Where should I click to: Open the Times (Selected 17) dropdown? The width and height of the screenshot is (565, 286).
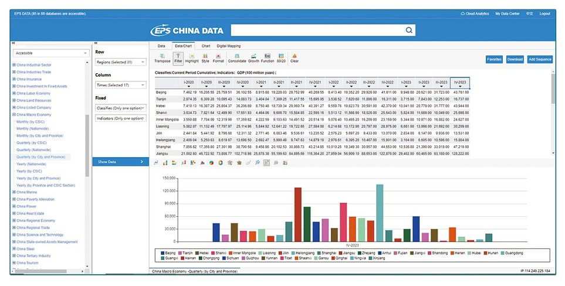[121, 85]
